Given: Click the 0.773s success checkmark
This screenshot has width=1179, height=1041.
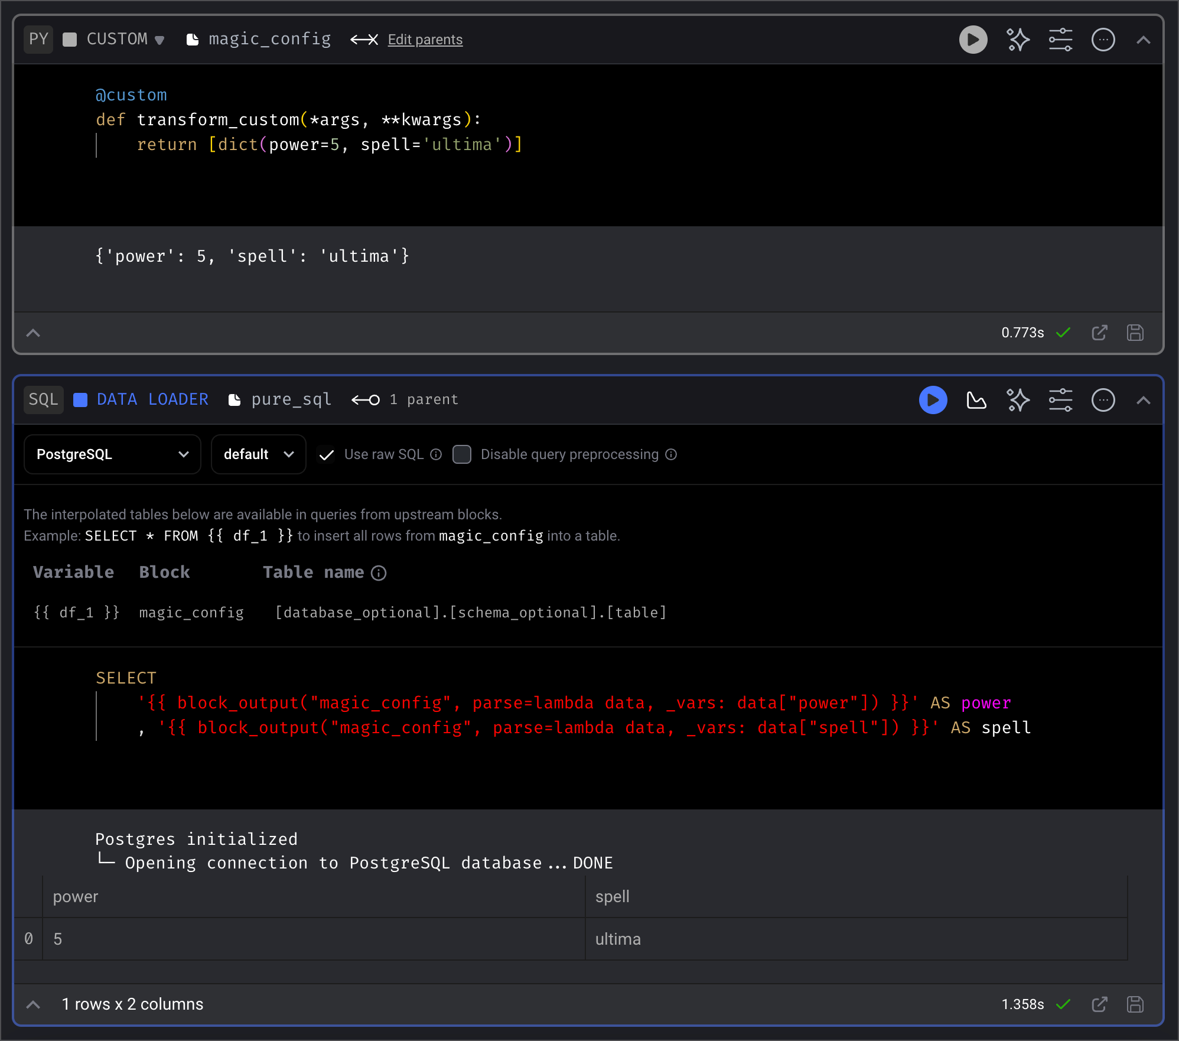Looking at the screenshot, I should [1063, 333].
